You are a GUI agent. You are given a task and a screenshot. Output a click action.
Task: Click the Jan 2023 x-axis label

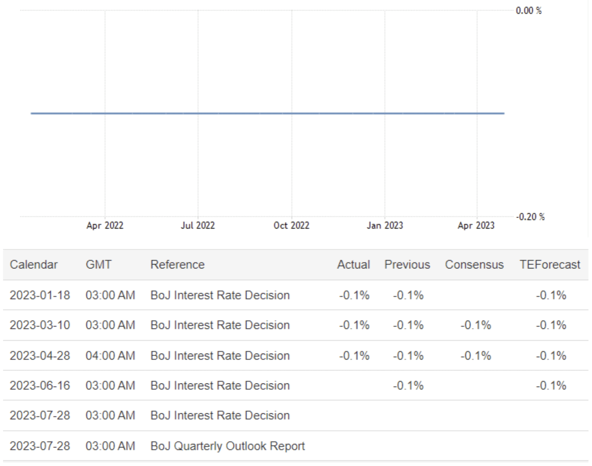coord(385,226)
